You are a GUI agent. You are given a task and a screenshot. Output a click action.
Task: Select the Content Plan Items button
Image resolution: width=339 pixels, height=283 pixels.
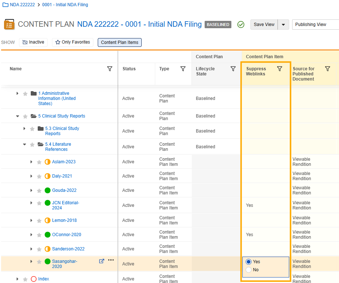click(120, 42)
